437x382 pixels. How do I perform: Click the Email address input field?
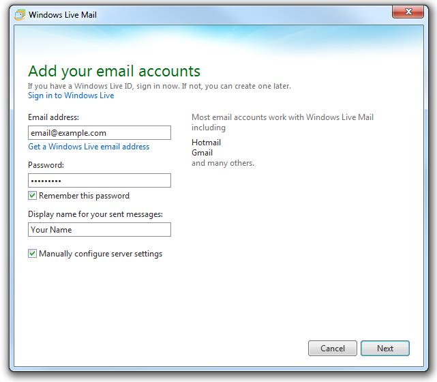[100, 133]
